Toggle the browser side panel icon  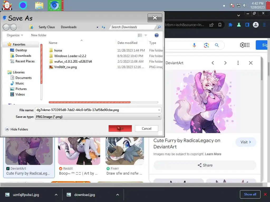[247, 25]
